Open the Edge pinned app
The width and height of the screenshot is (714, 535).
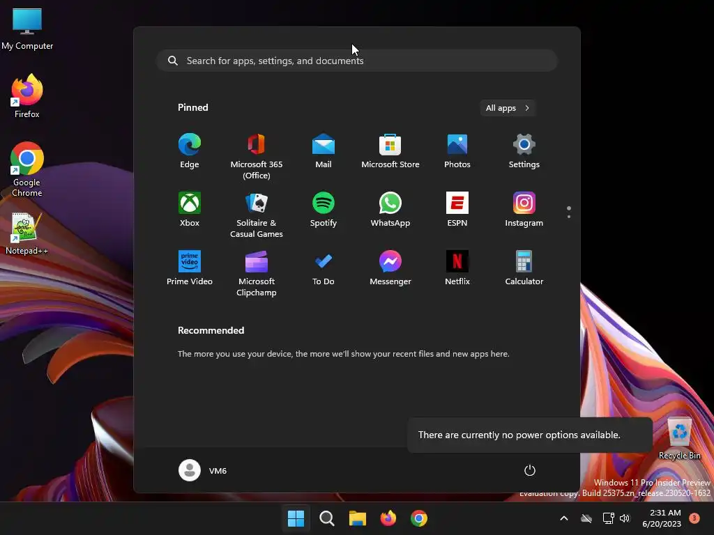click(x=190, y=151)
